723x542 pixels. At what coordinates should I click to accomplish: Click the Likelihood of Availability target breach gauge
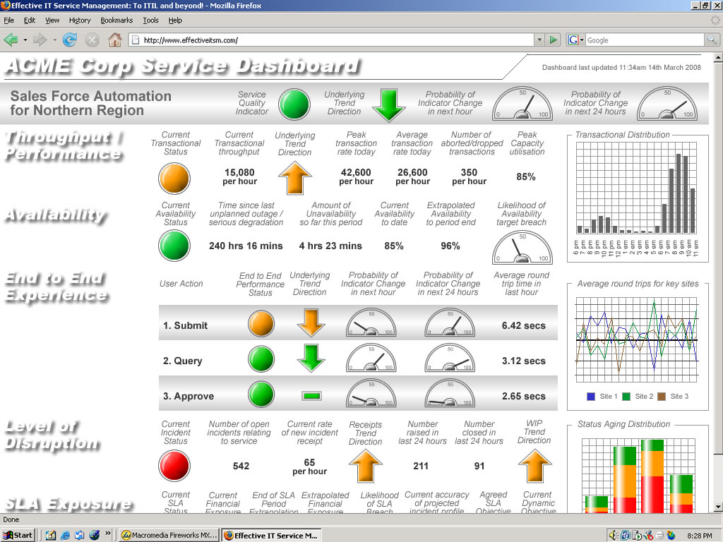[521, 248]
